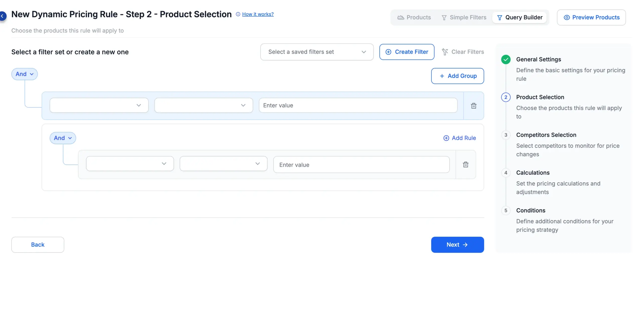Delete the nested group filter rule
Screen dimensions: 643x321
465,165
